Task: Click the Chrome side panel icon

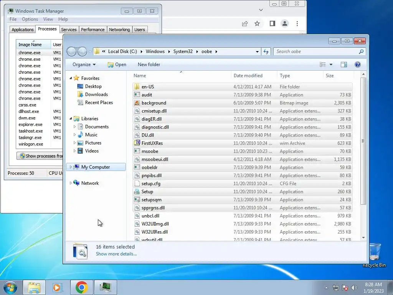Action: tap(272, 23)
